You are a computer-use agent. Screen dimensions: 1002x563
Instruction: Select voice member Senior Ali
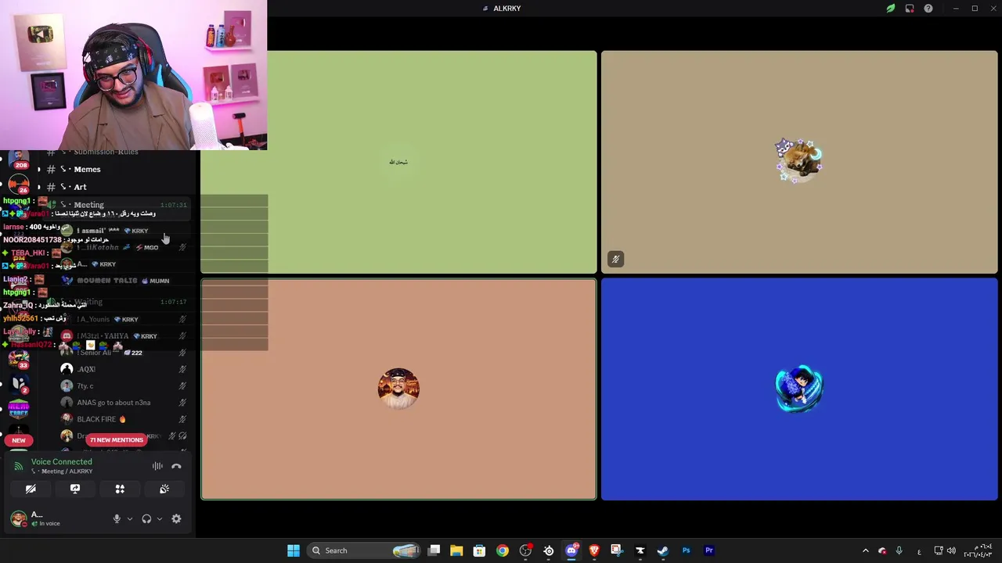click(x=95, y=353)
